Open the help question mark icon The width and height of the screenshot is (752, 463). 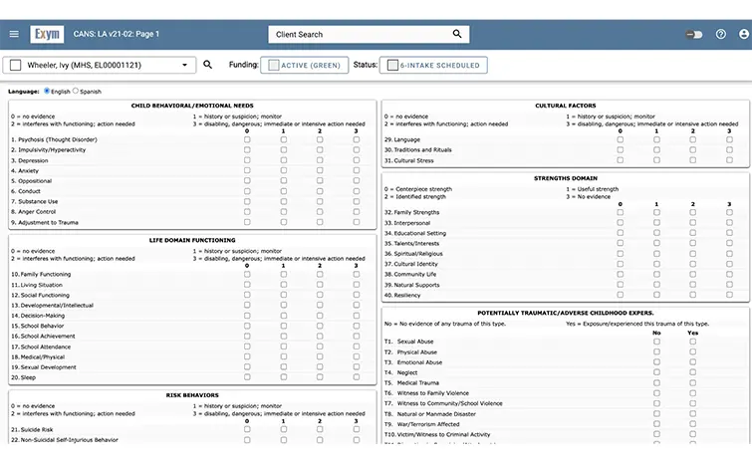(721, 34)
